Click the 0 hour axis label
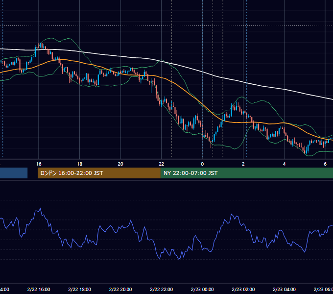The height and width of the screenshot is (294, 333). [x=202, y=164]
